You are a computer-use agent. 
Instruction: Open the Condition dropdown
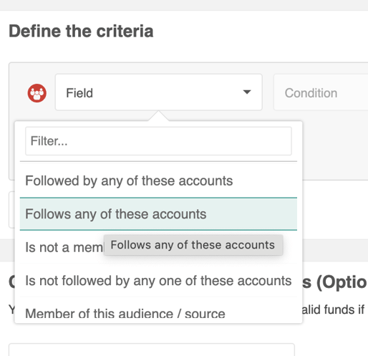[321, 92]
